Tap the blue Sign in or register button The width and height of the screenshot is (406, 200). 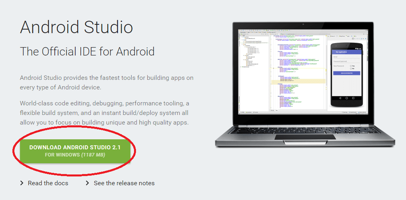click(346, 73)
